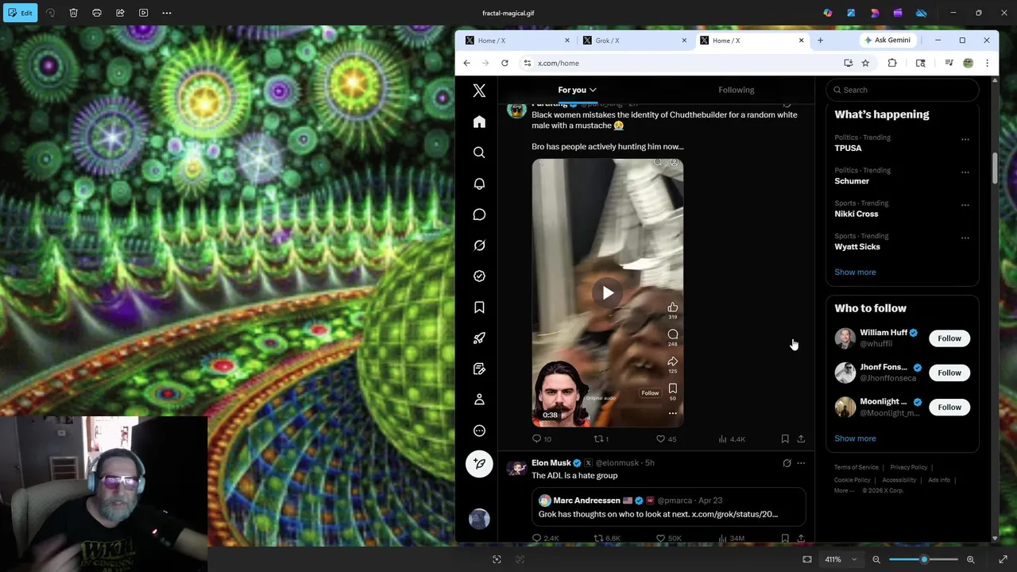Open TPUSA trending topic
The image size is (1017, 572).
click(848, 149)
